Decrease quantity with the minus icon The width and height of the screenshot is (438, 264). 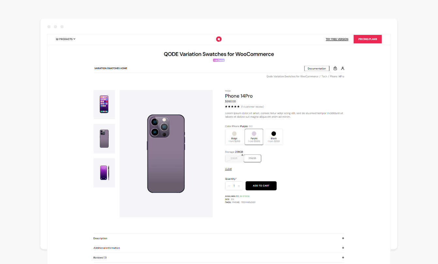(229, 186)
